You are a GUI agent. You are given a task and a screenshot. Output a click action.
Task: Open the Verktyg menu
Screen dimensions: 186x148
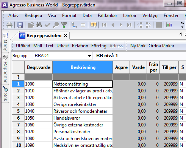pyautogui.click(x=150, y=16)
